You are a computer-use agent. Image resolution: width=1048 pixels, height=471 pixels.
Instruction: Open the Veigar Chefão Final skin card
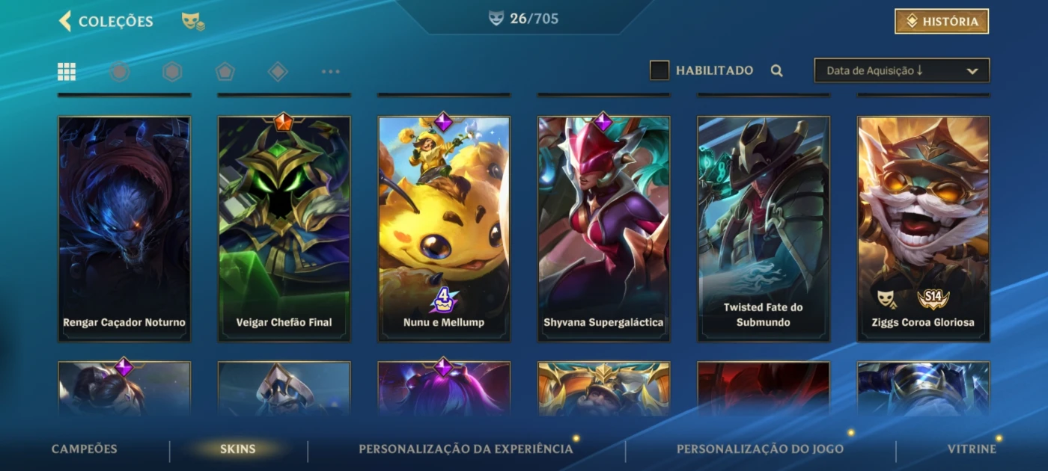pos(284,229)
